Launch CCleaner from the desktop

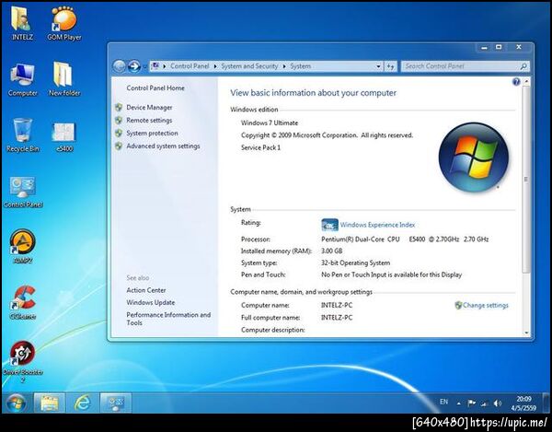(x=22, y=302)
